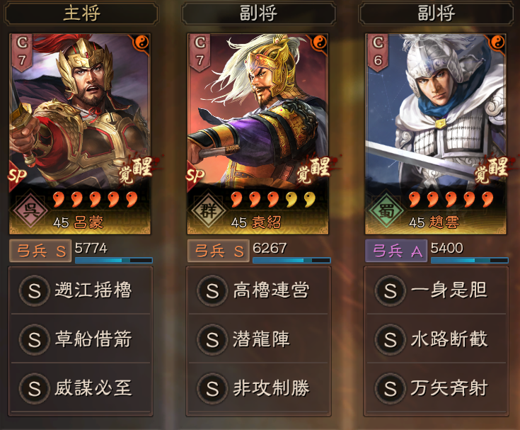The width and height of the screenshot is (520, 430).
Task: Click the 呉 faction emblem on 呂蒙's card
Action: point(30,209)
